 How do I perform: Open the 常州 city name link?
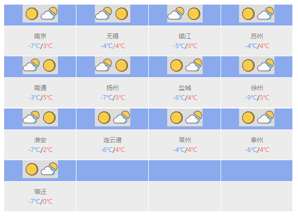pyautogui.click(x=185, y=140)
